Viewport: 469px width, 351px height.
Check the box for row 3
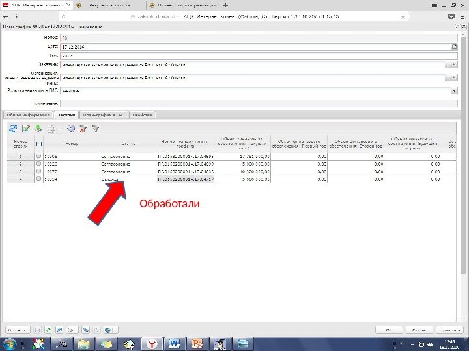(x=38, y=171)
